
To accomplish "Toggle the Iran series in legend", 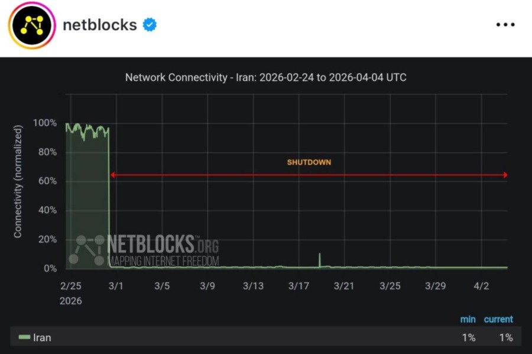I will click(x=42, y=337).
